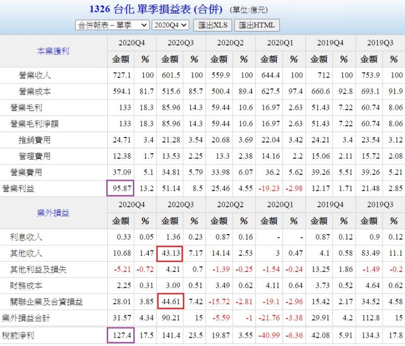
Task: Click the 28.01 affiliates profit value
Action: click(121, 302)
